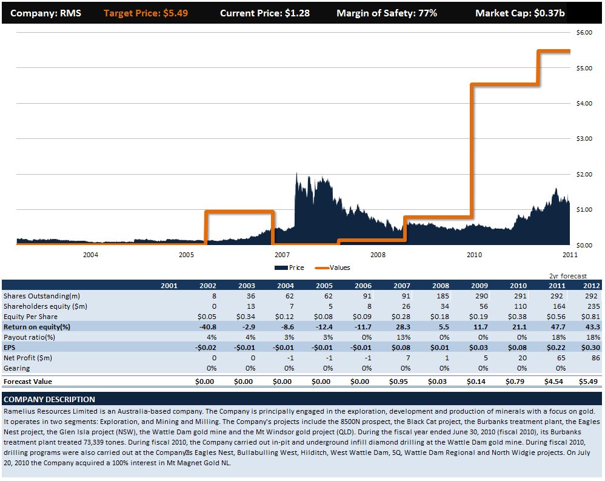Click the 'Shareholders equity ($m)' row label
605x481 pixels.
[x=45, y=306]
